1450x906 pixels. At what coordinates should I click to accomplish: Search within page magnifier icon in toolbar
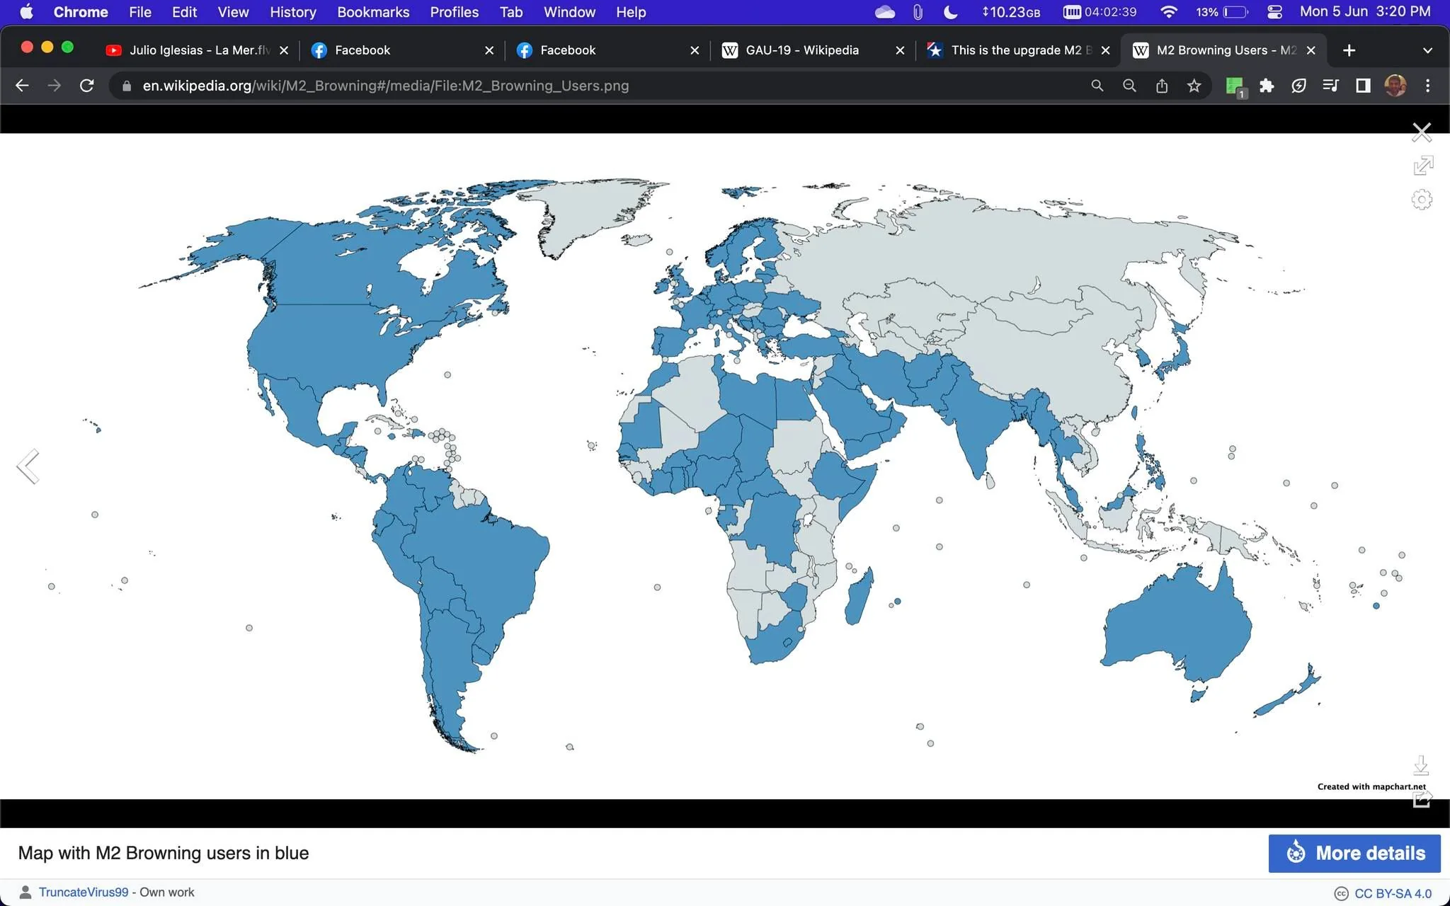[1097, 86]
